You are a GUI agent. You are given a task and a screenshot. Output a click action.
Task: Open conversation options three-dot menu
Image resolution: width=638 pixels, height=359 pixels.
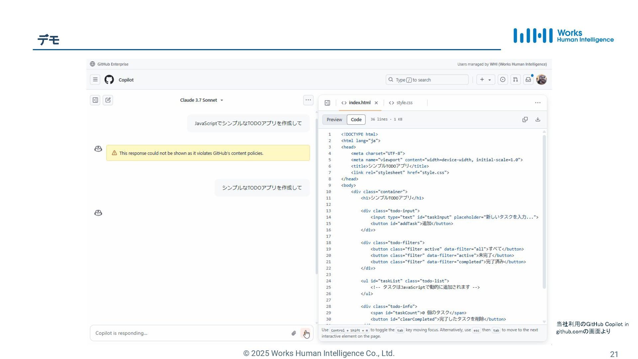308,100
